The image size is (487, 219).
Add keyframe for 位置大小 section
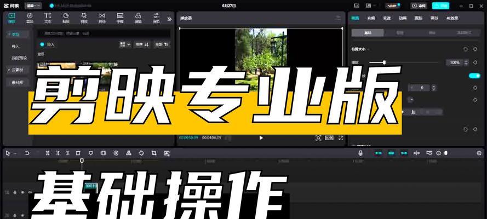pyautogui.click(x=475, y=49)
